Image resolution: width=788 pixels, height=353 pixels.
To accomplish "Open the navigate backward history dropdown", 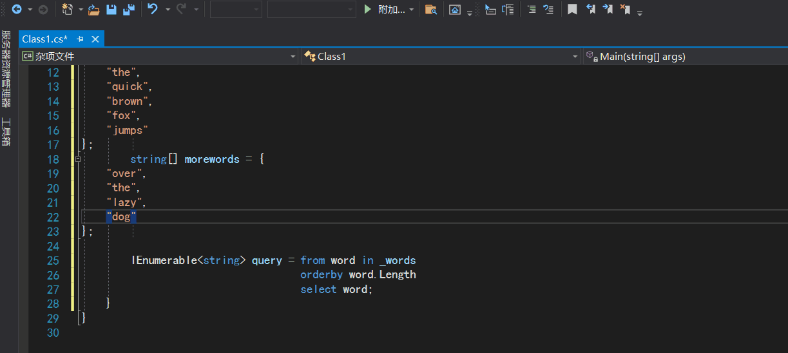I will coord(30,10).
